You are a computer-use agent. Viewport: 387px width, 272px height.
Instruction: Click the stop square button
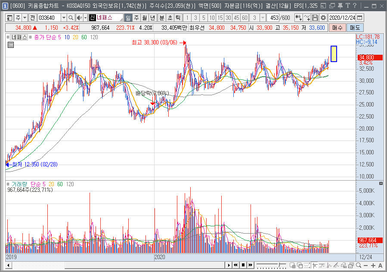[243, 265]
